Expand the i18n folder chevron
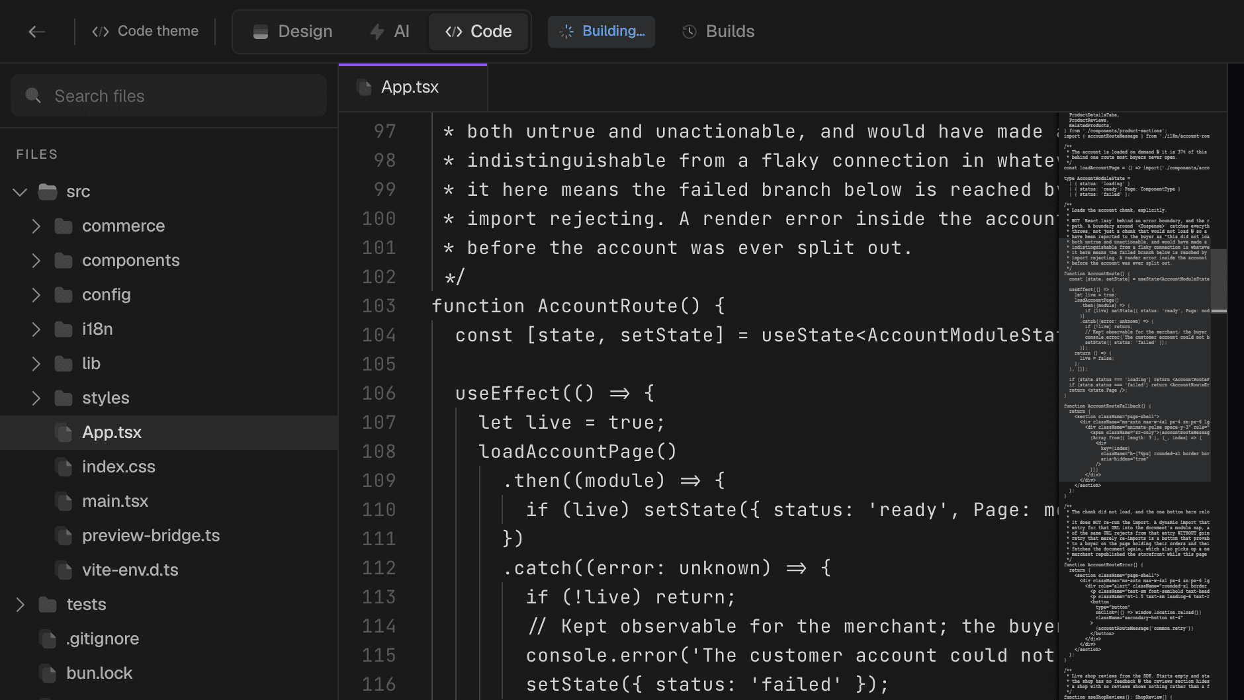The height and width of the screenshot is (700, 1244). [36, 329]
